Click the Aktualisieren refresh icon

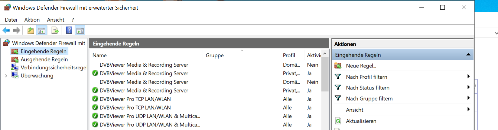click(338, 121)
